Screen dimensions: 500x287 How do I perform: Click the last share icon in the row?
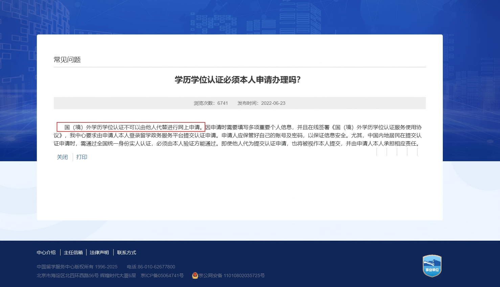(417, 152)
